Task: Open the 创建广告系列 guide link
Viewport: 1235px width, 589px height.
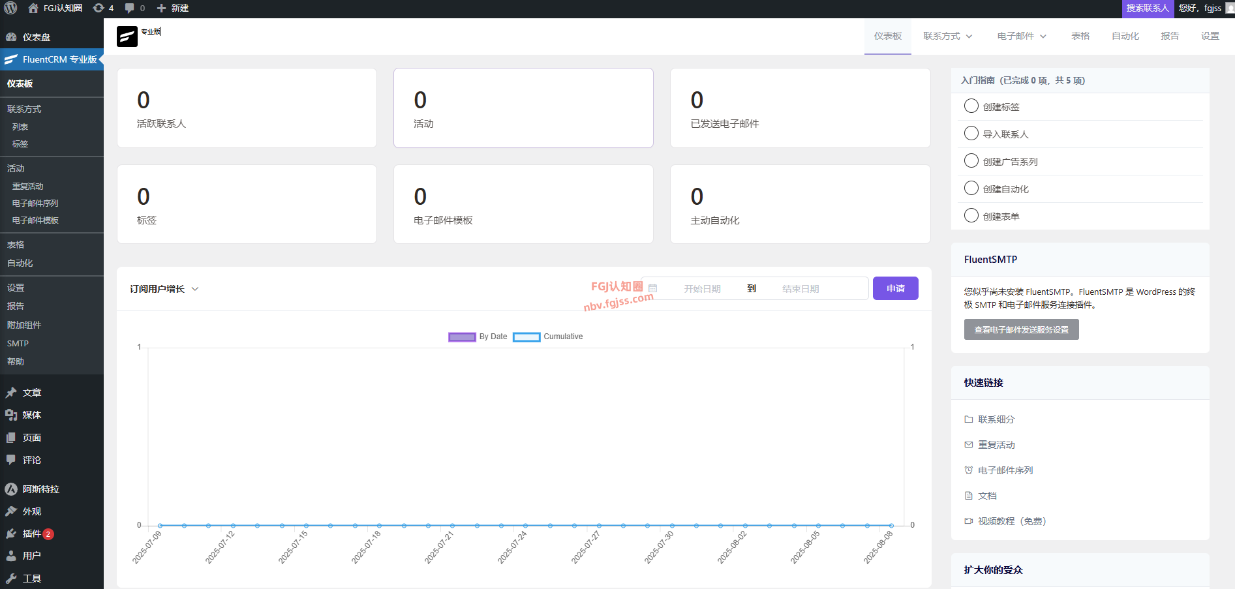Action: point(1010,162)
